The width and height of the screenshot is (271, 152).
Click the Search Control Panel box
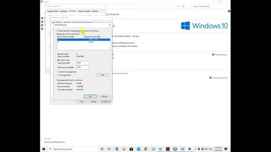(x=208, y=6)
